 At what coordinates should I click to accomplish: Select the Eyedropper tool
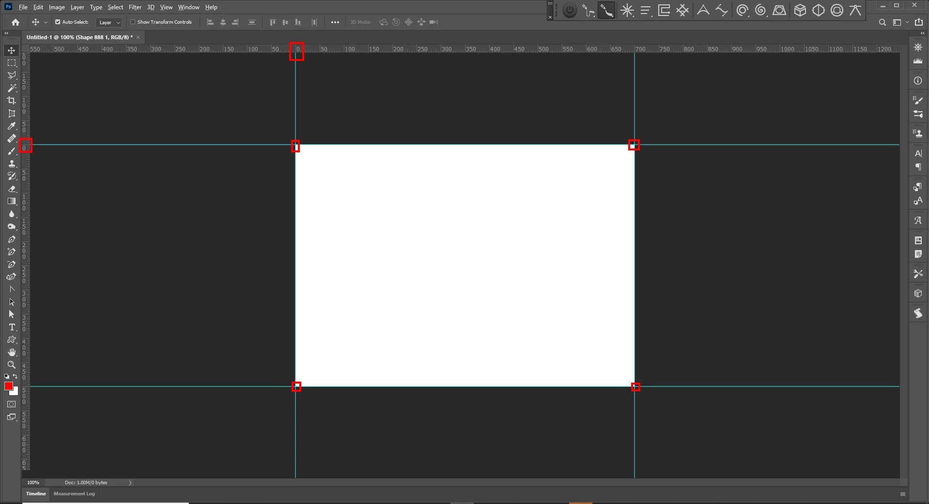(12, 126)
